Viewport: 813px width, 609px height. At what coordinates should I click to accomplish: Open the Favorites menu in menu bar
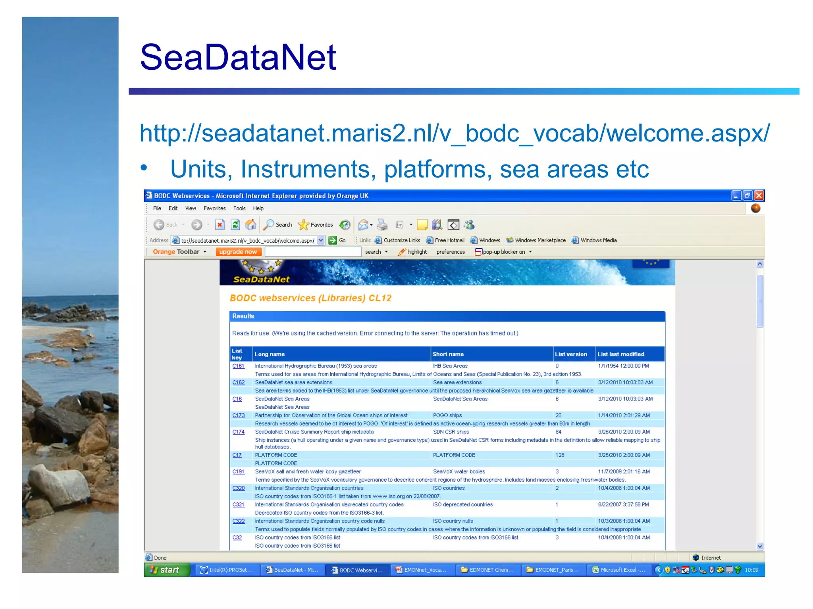(214, 208)
